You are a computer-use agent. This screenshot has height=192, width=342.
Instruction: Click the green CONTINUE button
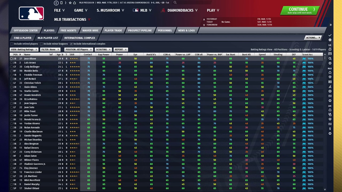[x=300, y=10]
